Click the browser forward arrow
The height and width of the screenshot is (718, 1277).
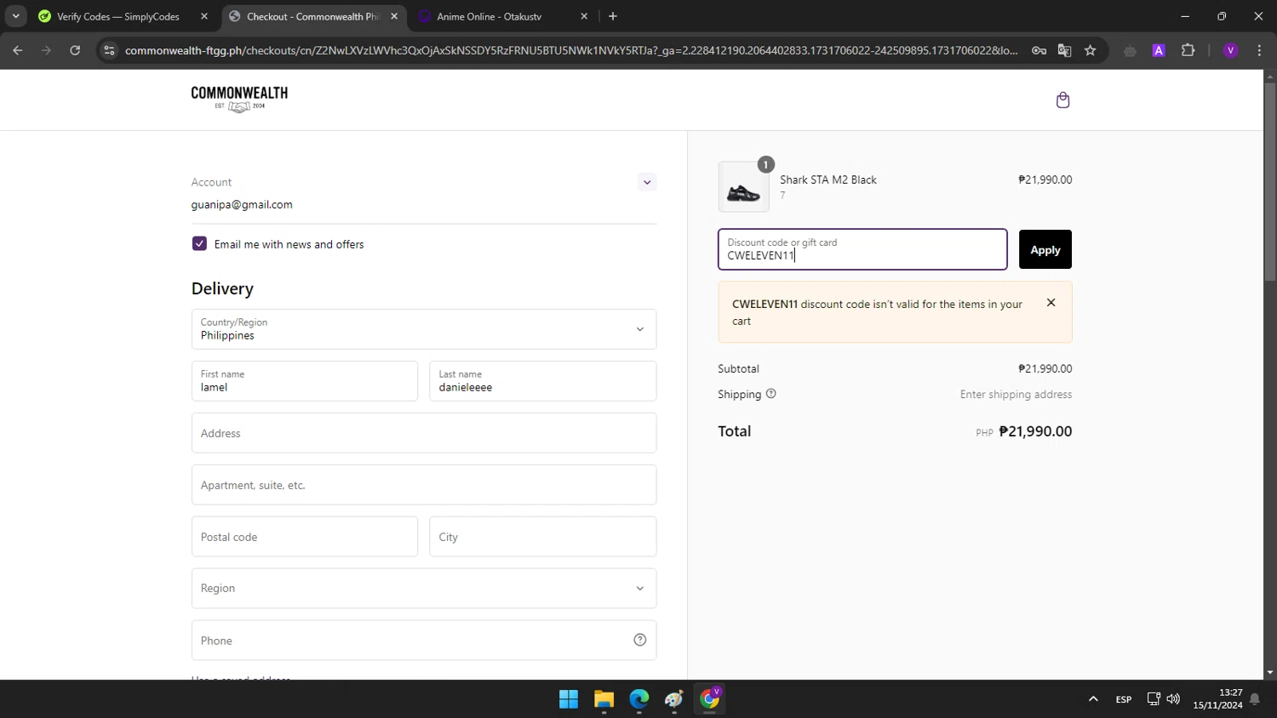(46, 50)
